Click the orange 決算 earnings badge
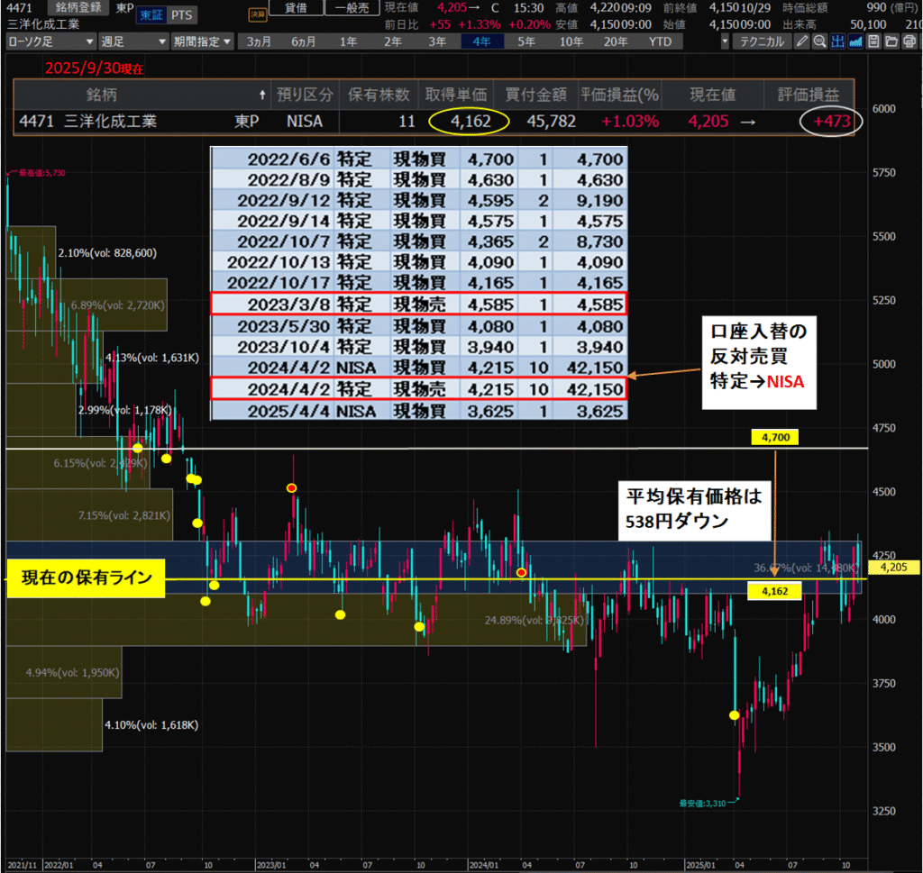 (257, 14)
